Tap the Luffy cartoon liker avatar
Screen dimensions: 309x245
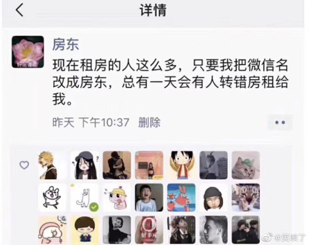point(181,165)
